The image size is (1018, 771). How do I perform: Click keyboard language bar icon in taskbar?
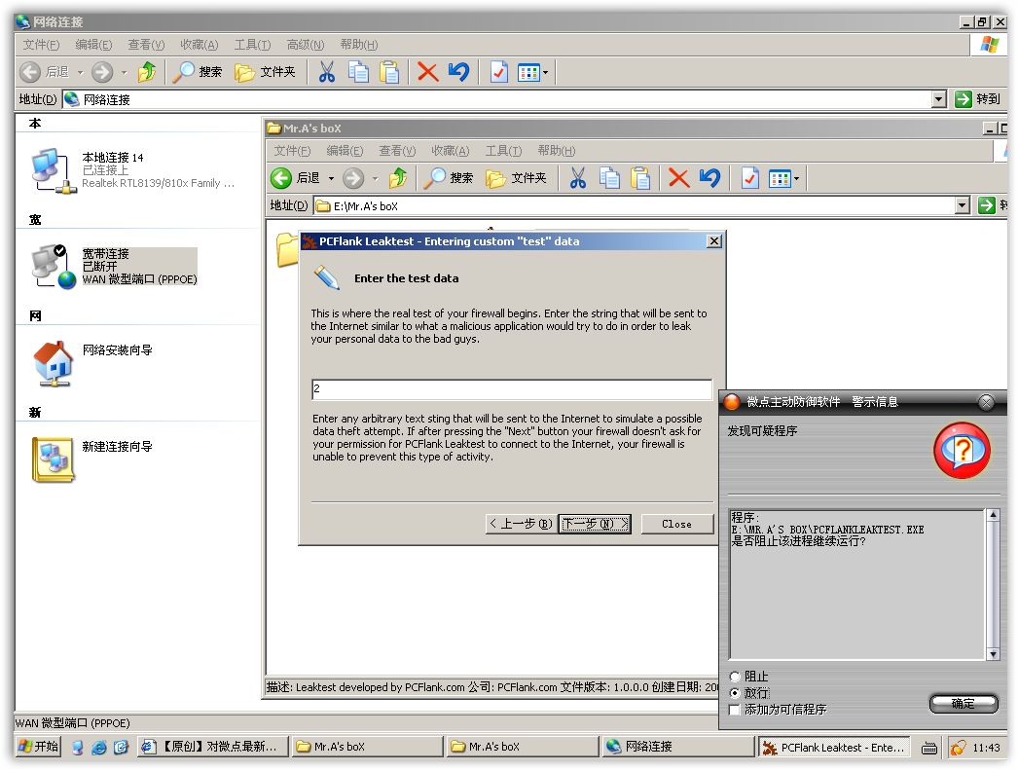click(x=929, y=749)
